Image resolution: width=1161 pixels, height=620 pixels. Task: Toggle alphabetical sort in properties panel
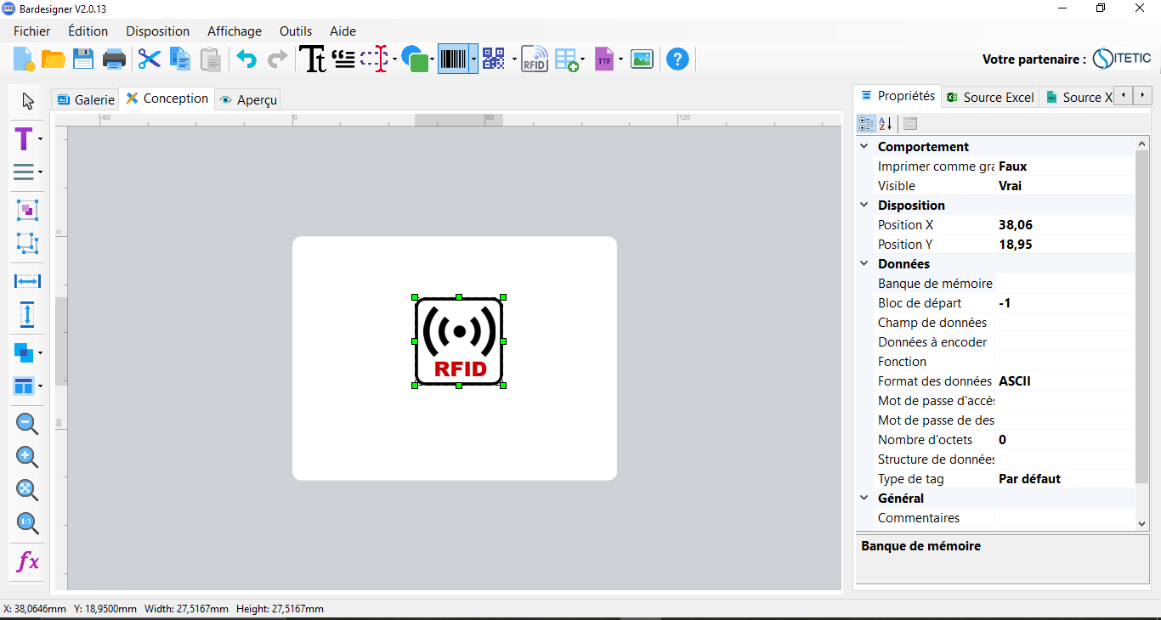885,124
